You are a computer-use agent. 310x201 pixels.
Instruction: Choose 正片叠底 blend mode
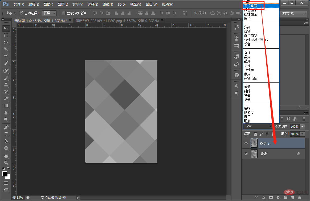pos(251,6)
